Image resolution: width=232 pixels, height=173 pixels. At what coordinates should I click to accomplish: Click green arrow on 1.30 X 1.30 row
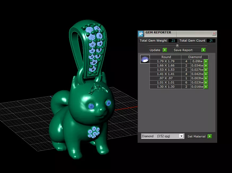[x=206, y=87]
